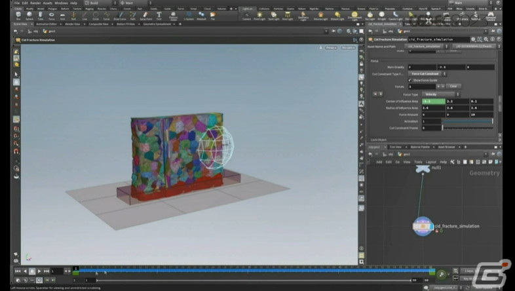
Task: Switch to Asset Browser tab
Action: click(x=446, y=147)
